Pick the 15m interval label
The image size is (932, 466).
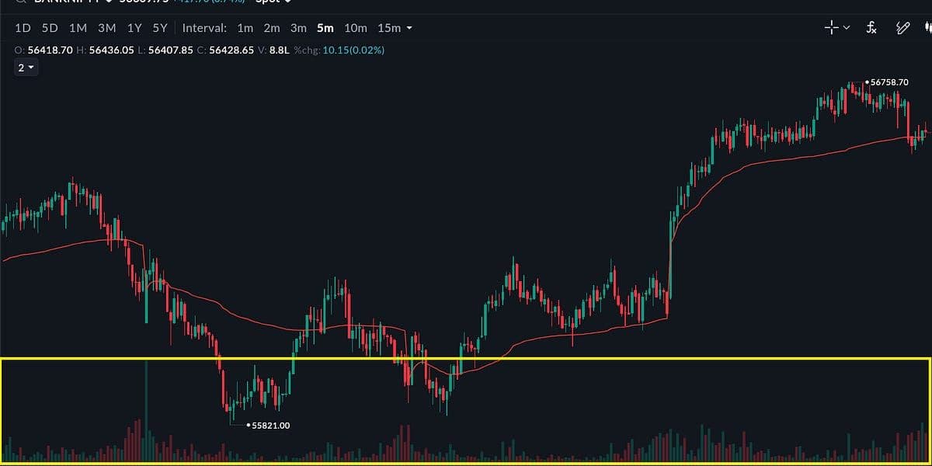point(389,28)
